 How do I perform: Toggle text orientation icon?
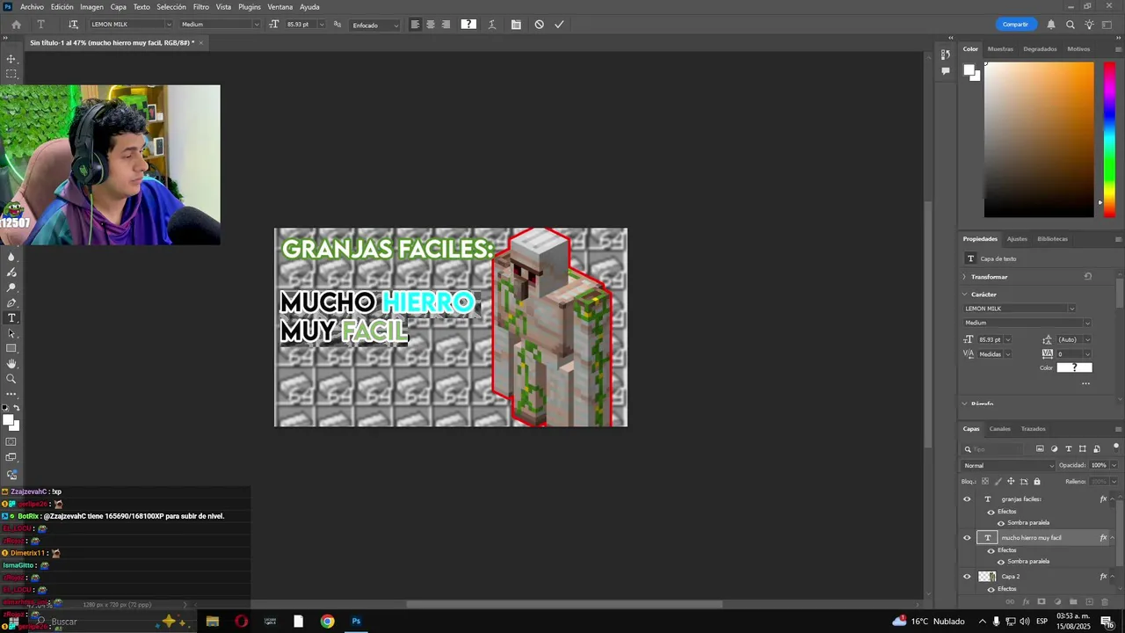(x=73, y=25)
